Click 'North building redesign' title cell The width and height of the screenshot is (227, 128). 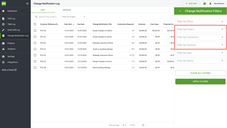[102, 67]
